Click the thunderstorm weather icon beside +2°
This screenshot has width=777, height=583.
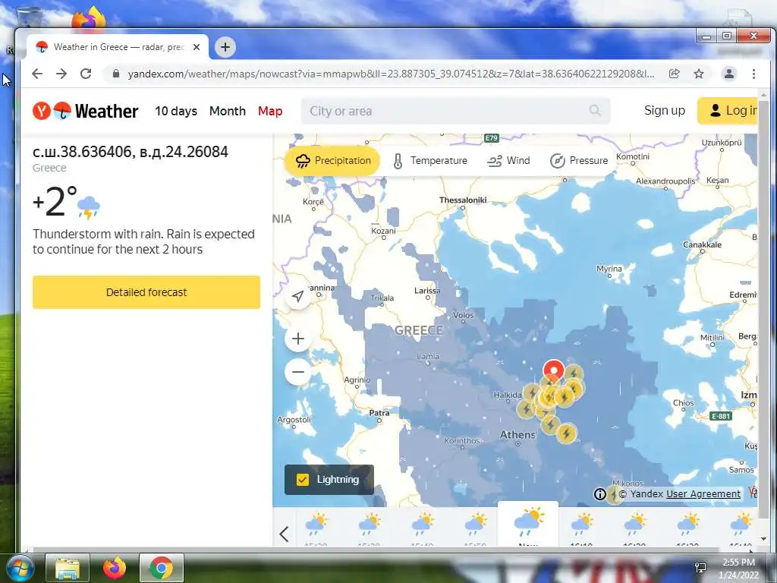(x=89, y=207)
